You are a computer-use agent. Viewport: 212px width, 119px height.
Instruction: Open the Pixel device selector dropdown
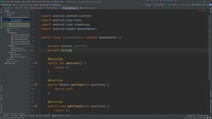click(x=160, y=5)
